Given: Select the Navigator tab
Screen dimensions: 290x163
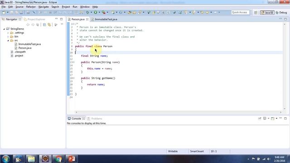Looking at the screenshot, I should [x=11, y=19].
